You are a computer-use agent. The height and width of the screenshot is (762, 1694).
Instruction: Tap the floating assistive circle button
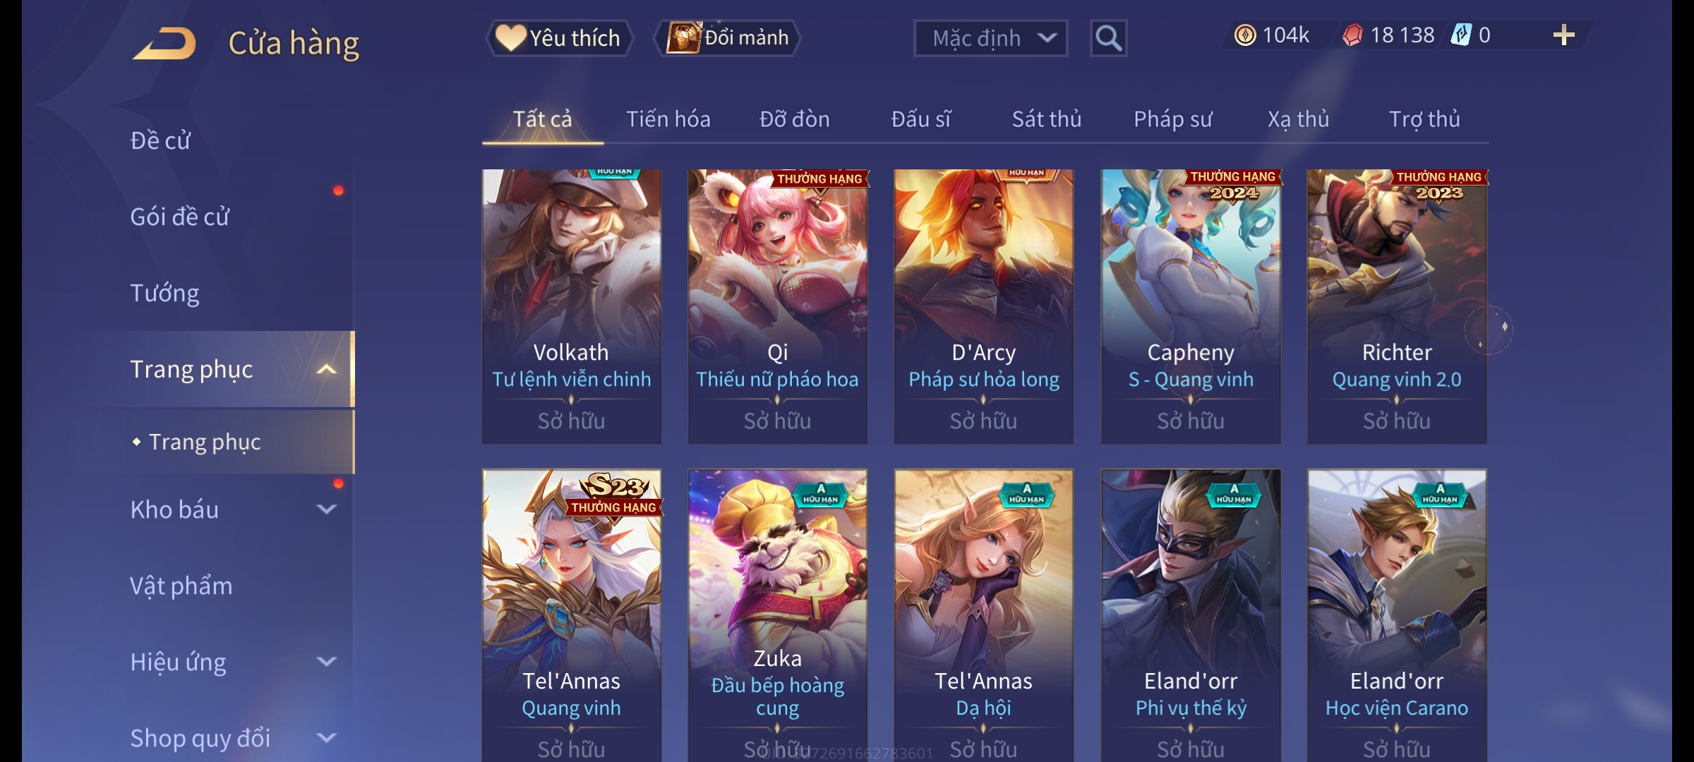(1489, 329)
